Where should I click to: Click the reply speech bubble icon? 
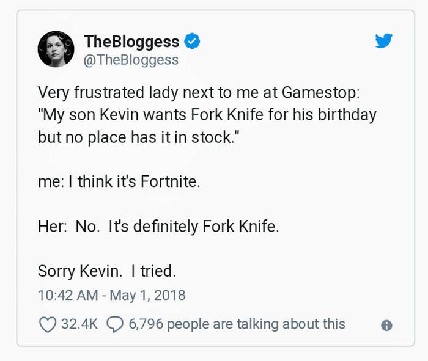coord(115,324)
